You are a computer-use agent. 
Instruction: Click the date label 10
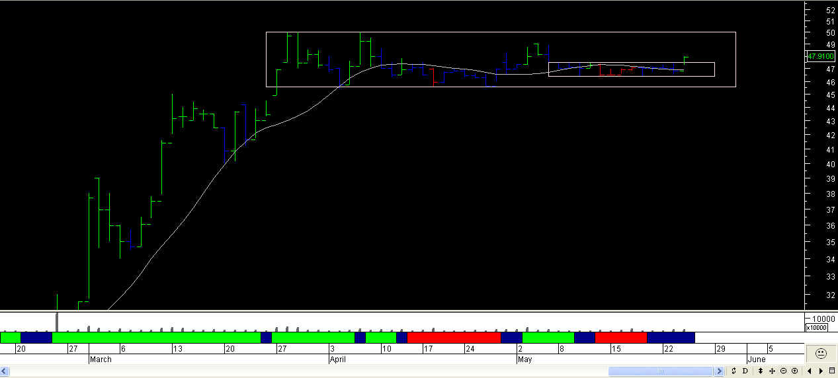coord(386,349)
